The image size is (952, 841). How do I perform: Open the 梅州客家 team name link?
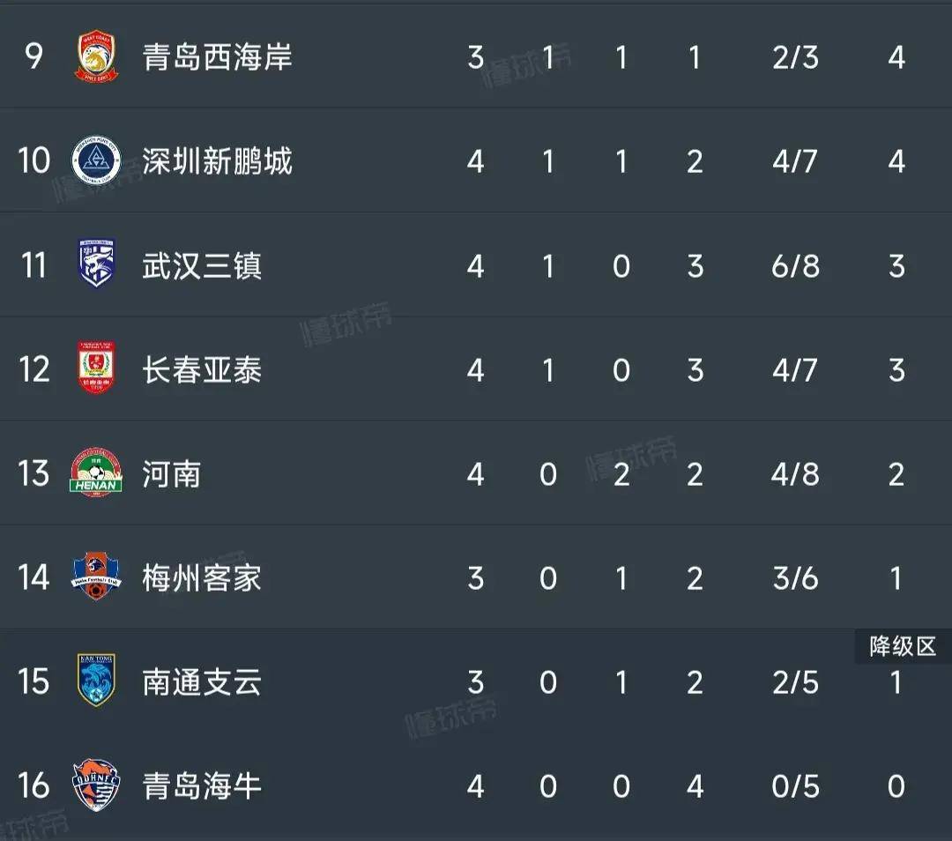[202, 577]
